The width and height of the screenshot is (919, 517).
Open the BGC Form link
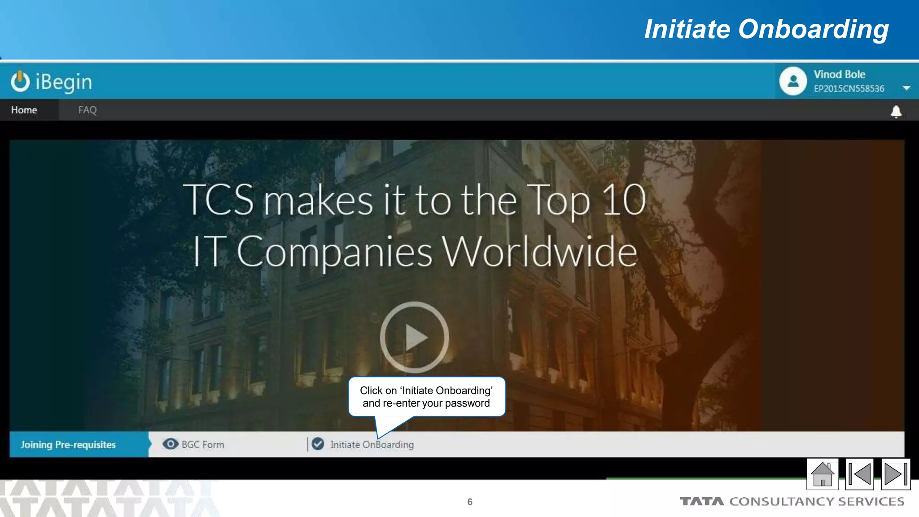[203, 444]
